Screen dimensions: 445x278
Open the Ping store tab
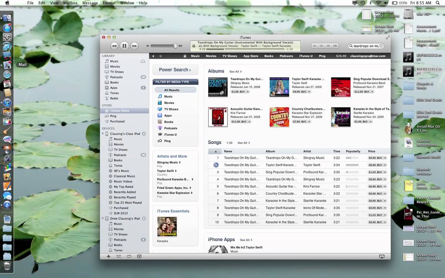tap(322, 56)
